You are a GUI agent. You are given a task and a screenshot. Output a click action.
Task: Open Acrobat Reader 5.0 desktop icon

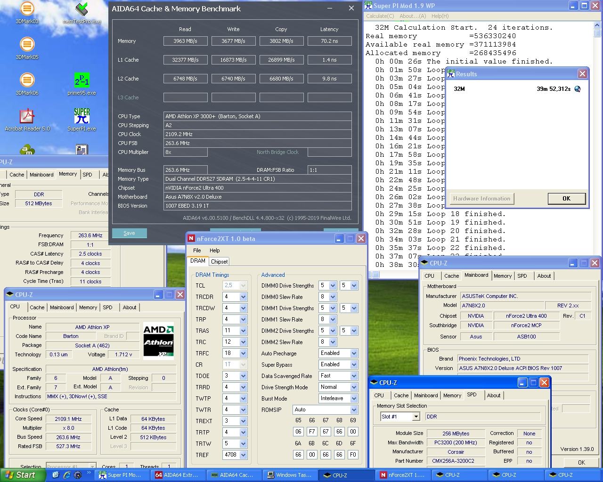(27, 120)
